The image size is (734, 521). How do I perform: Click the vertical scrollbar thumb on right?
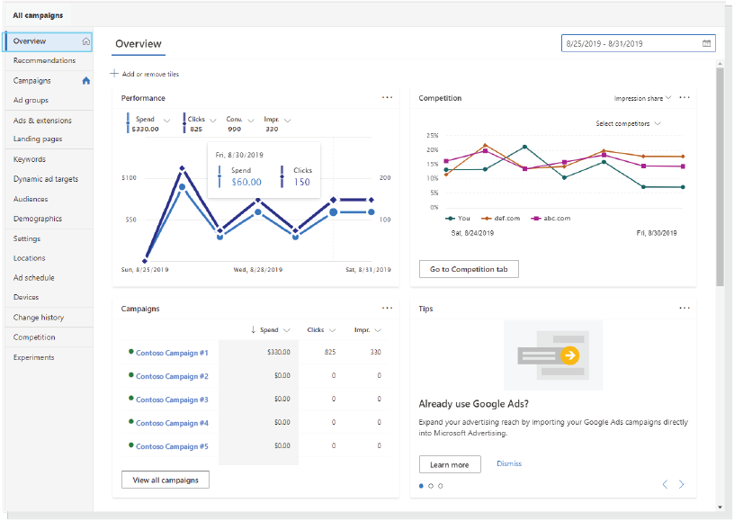tap(720, 177)
